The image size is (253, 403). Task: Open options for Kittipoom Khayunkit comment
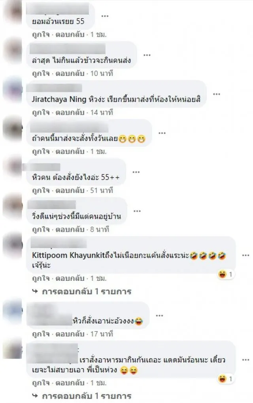(x=245, y=255)
